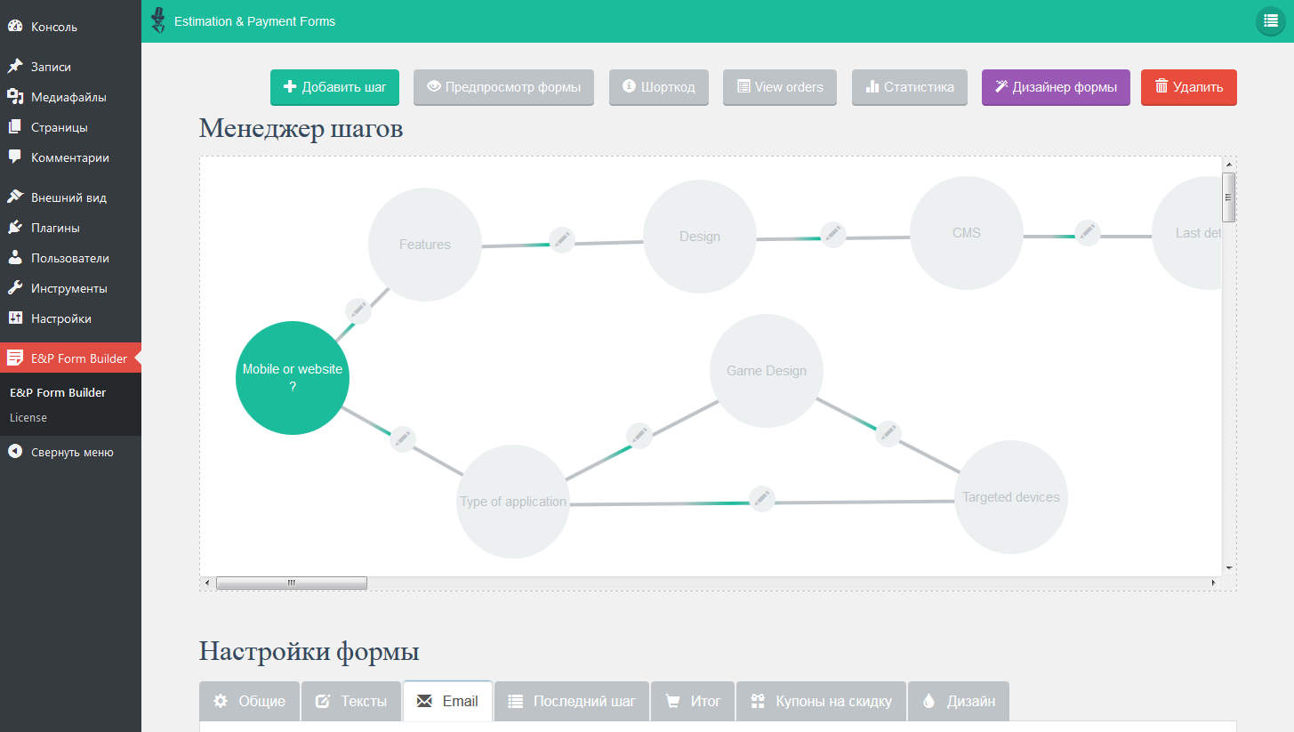Open Плагины in the sidebar

tap(55, 228)
